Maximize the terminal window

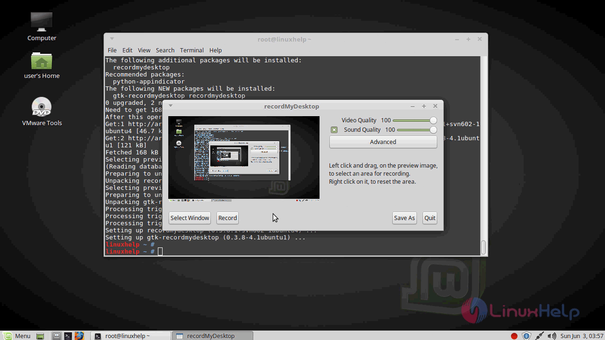tap(468, 39)
